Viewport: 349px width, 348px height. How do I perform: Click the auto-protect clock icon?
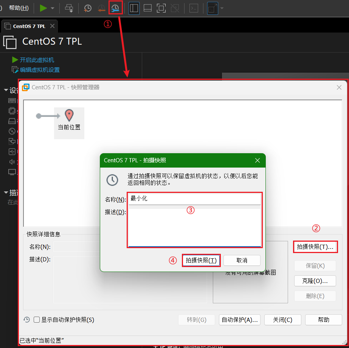(27, 320)
